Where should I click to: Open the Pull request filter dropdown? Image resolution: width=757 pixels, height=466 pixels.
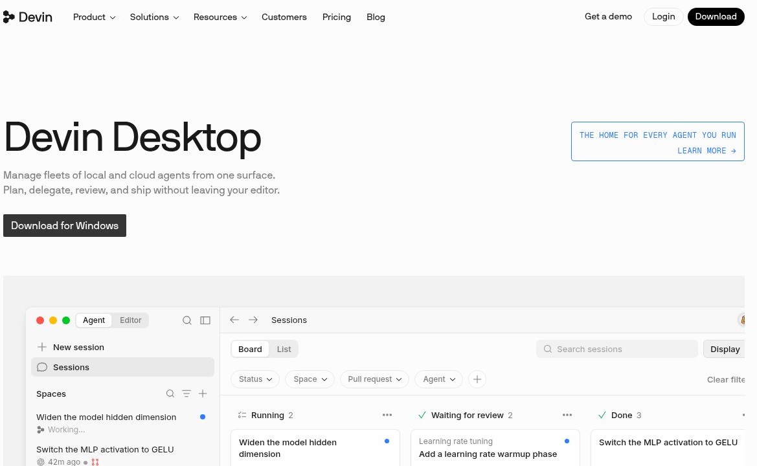pos(375,379)
